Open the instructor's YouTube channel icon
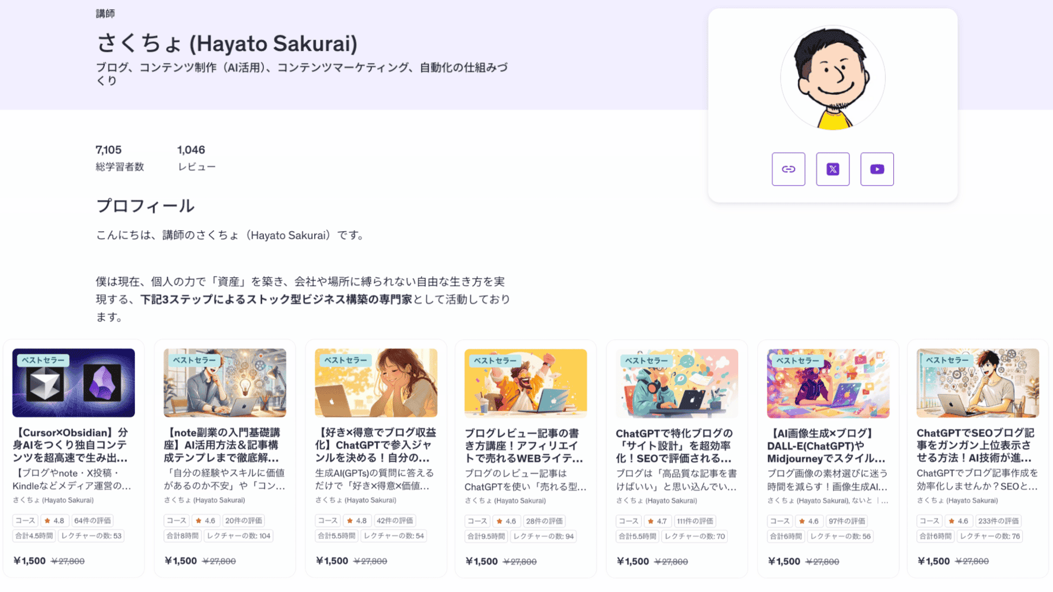Screen dimensions: 1053x592 (877, 169)
